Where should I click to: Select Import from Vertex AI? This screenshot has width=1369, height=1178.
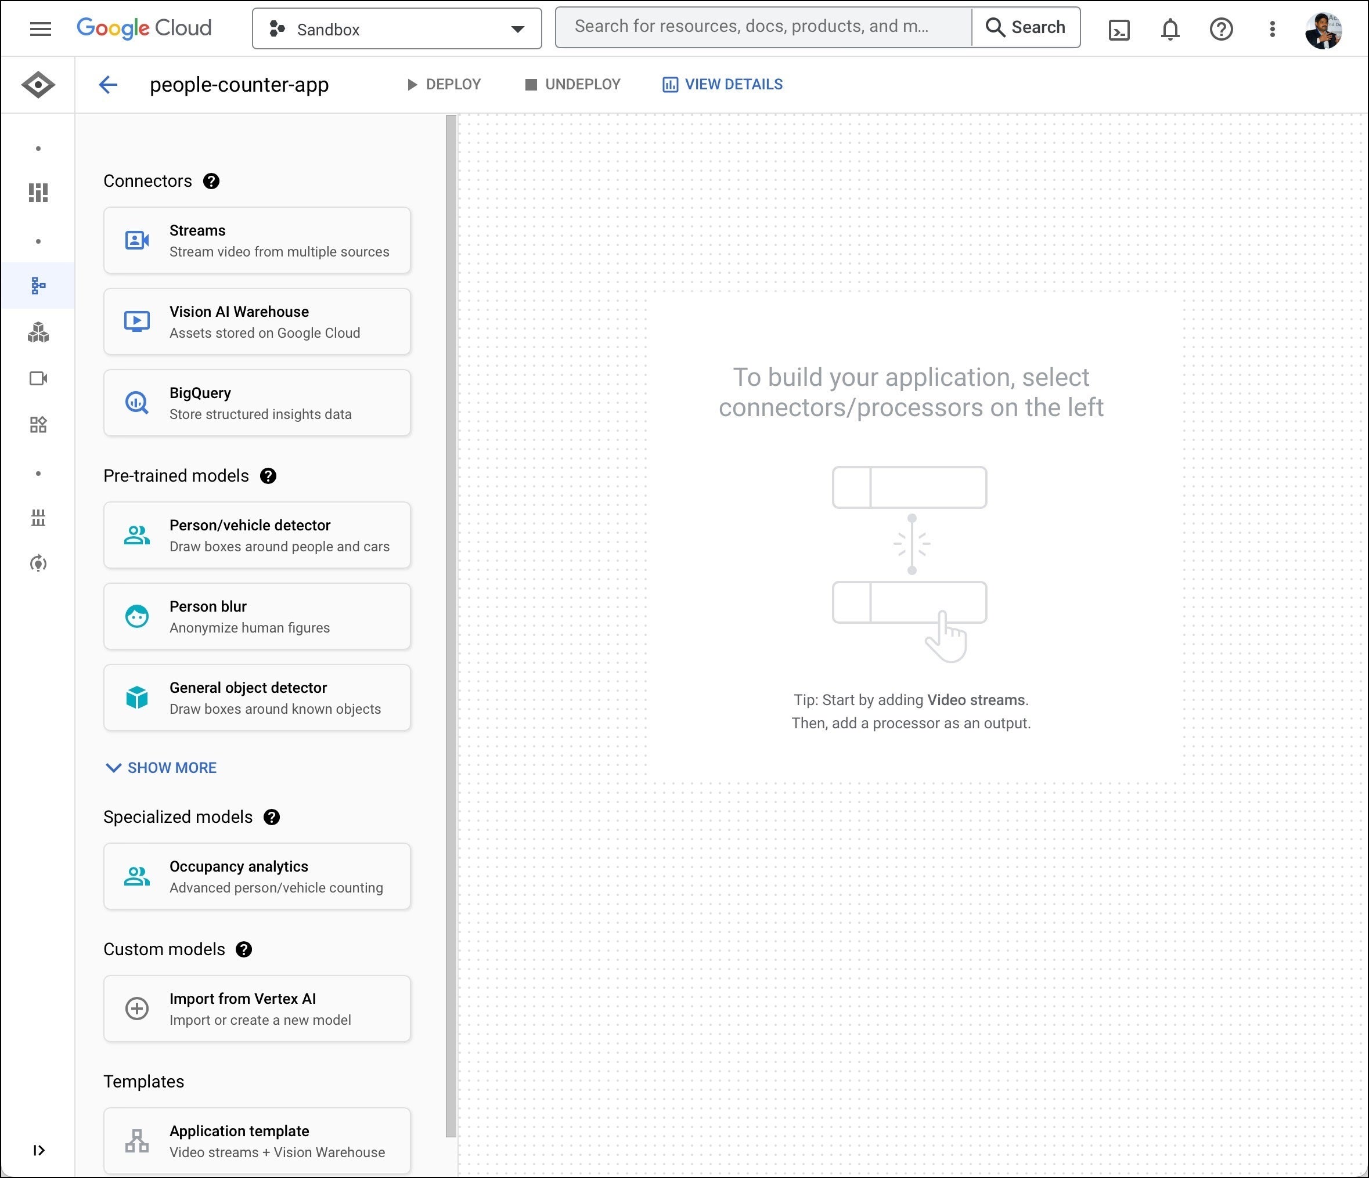point(257,1009)
